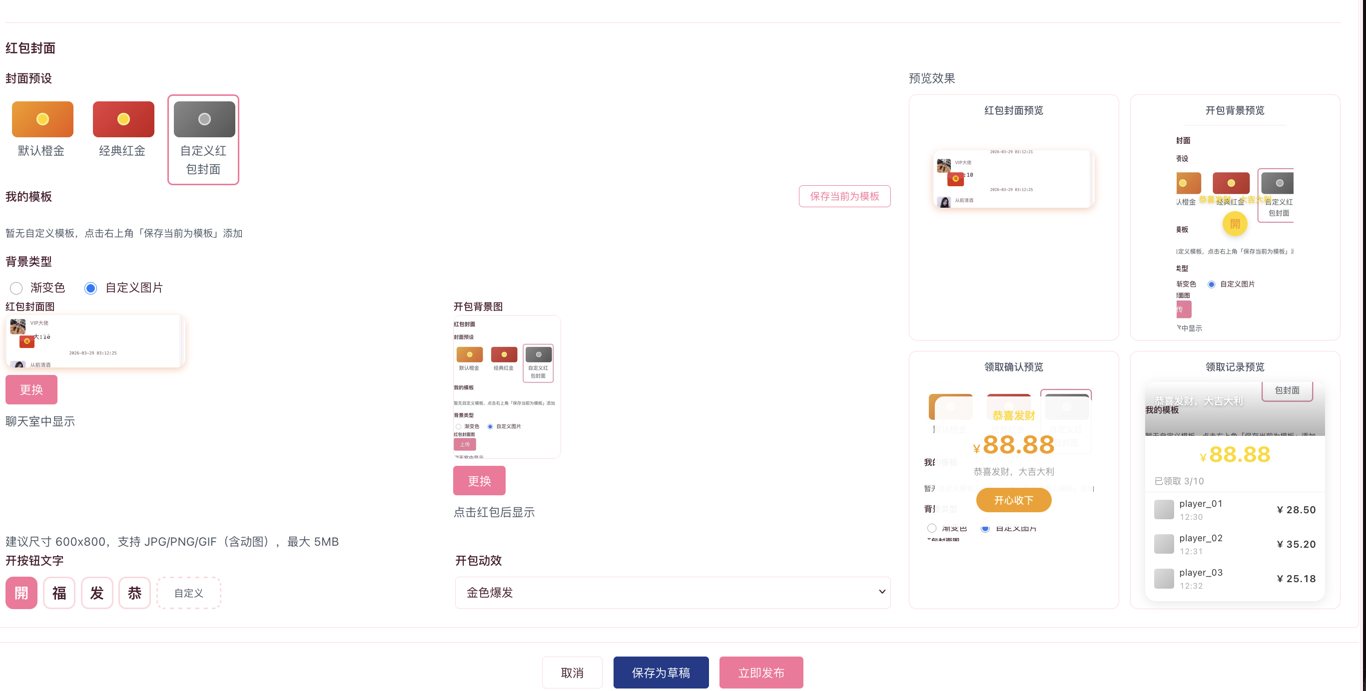Click 更换 under 红包封面图
The image size is (1366, 691).
tap(31, 389)
